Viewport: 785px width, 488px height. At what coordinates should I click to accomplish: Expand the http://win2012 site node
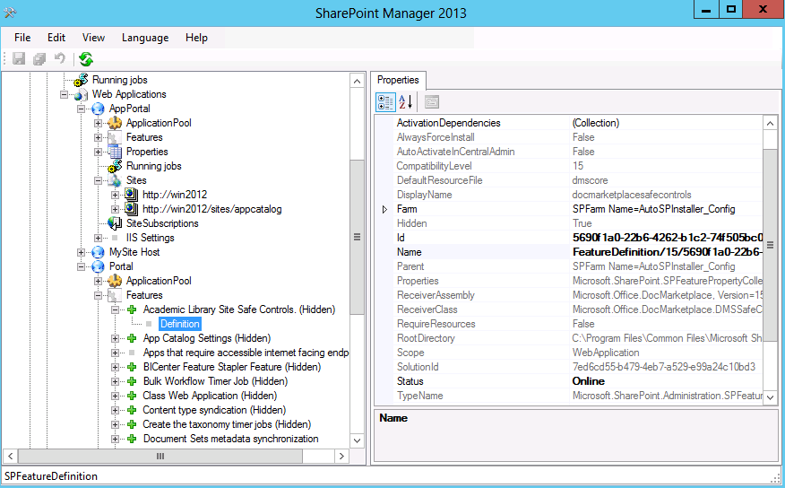(115, 195)
